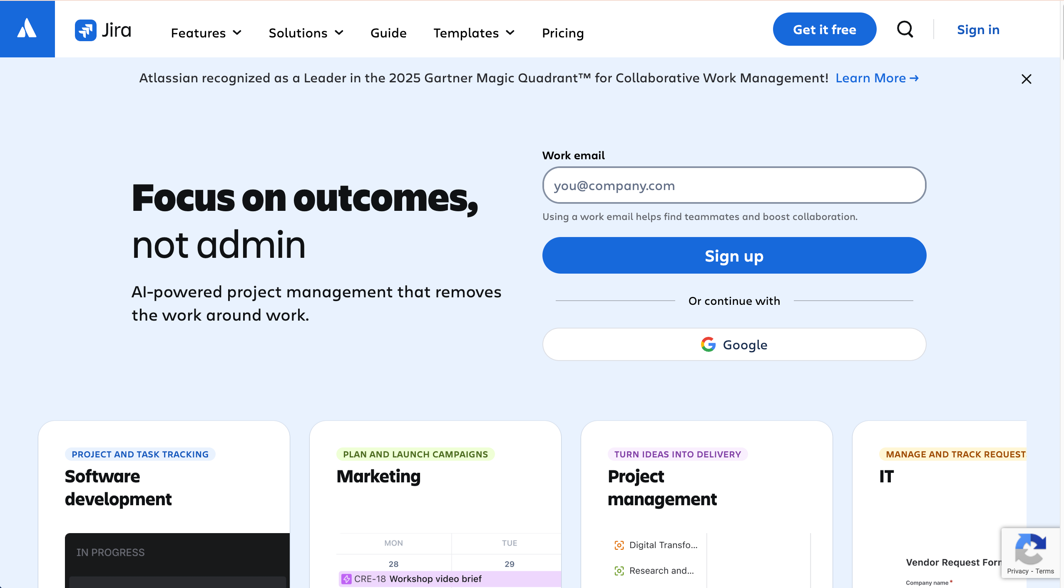Open the Software development card
1064x588 pixels.
click(164, 487)
